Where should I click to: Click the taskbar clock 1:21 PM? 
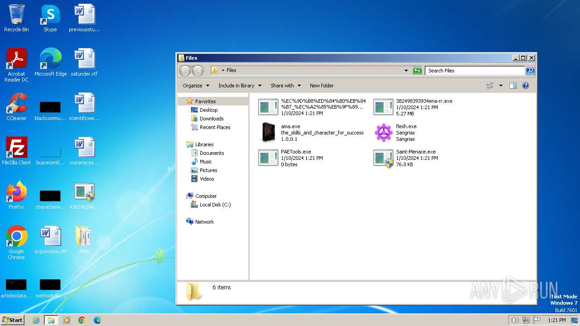557,320
